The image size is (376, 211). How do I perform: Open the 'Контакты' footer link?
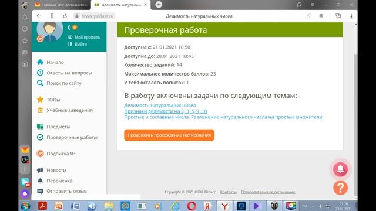tap(229, 192)
